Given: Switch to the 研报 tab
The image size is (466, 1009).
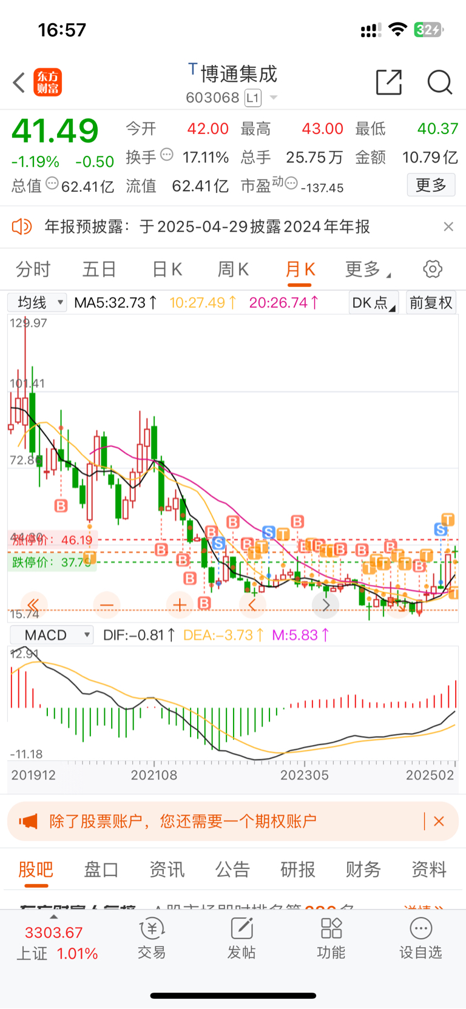Looking at the screenshot, I should tap(298, 869).
